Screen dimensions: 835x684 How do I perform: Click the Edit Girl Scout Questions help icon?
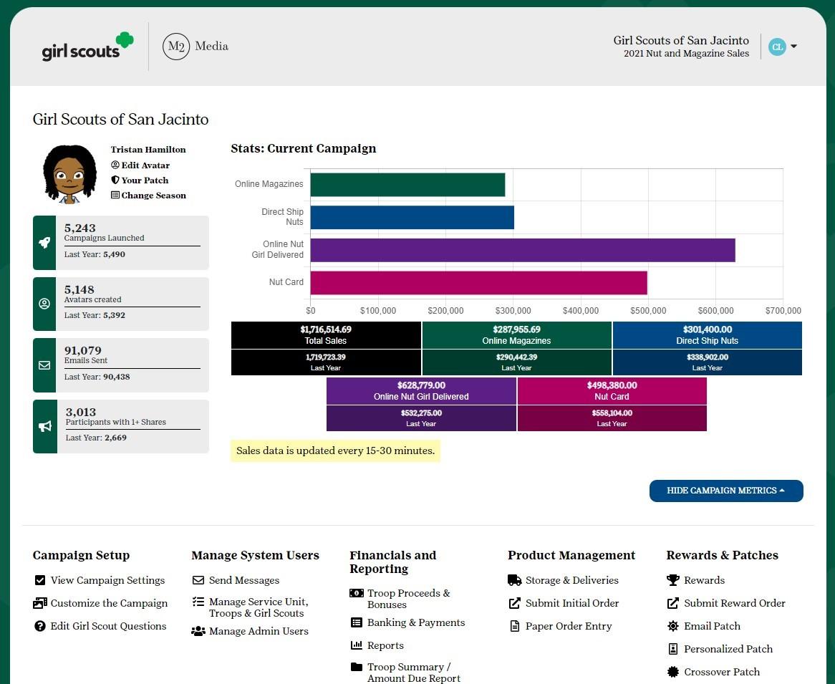pyautogui.click(x=40, y=626)
